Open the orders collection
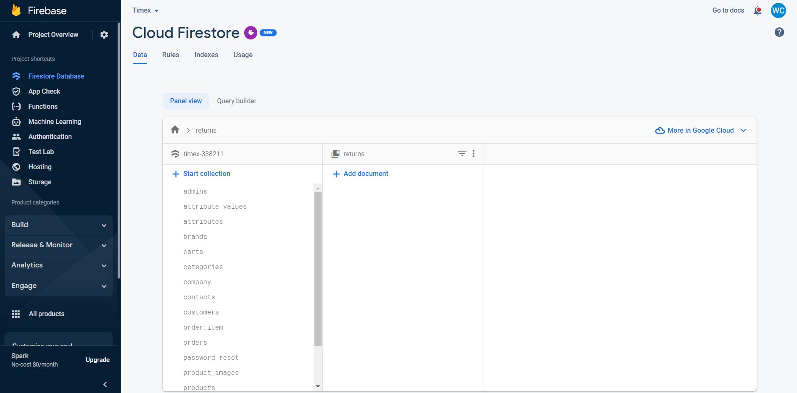Image resolution: width=797 pixels, height=393 pixels. pyautogui.click(x=195, y=343)
